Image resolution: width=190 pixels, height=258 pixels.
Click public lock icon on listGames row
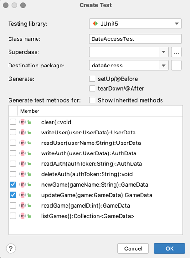[x=29, y=216]
